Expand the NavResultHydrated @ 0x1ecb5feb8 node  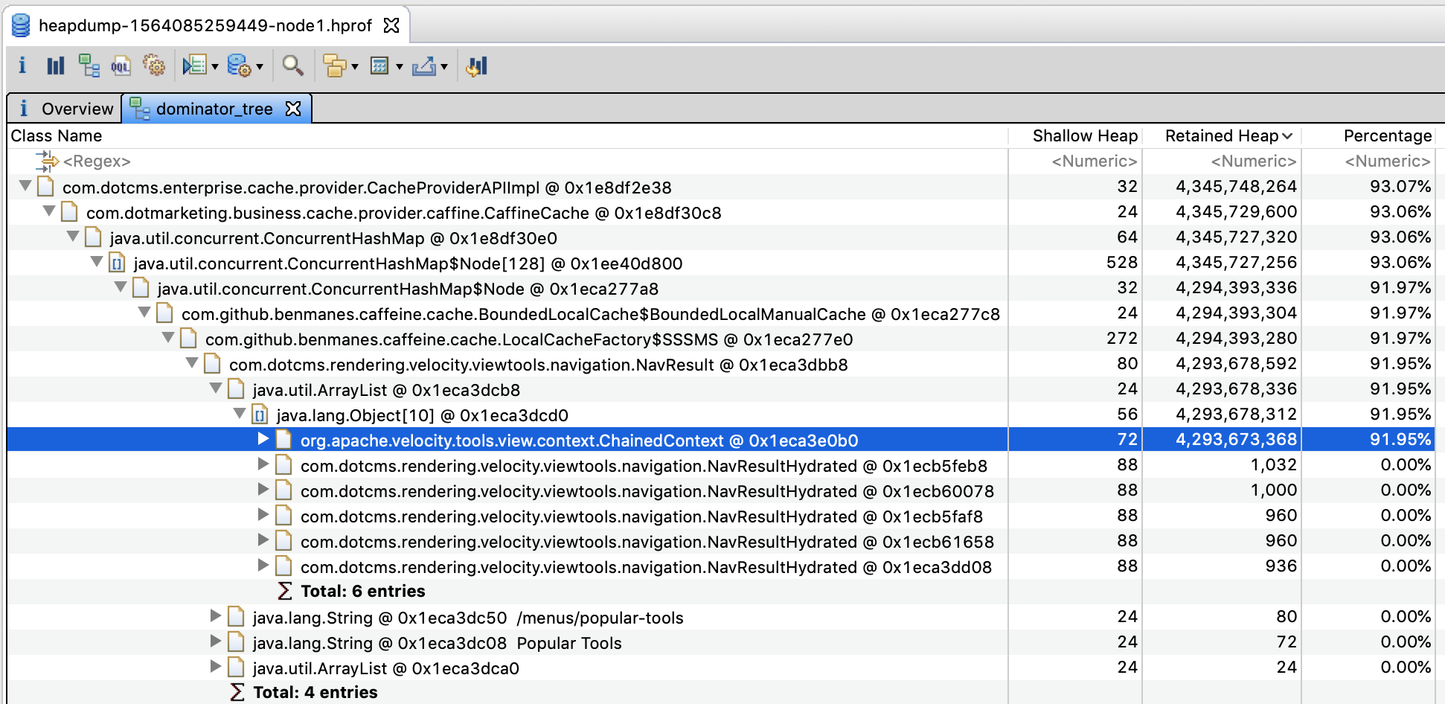point(263,464)
